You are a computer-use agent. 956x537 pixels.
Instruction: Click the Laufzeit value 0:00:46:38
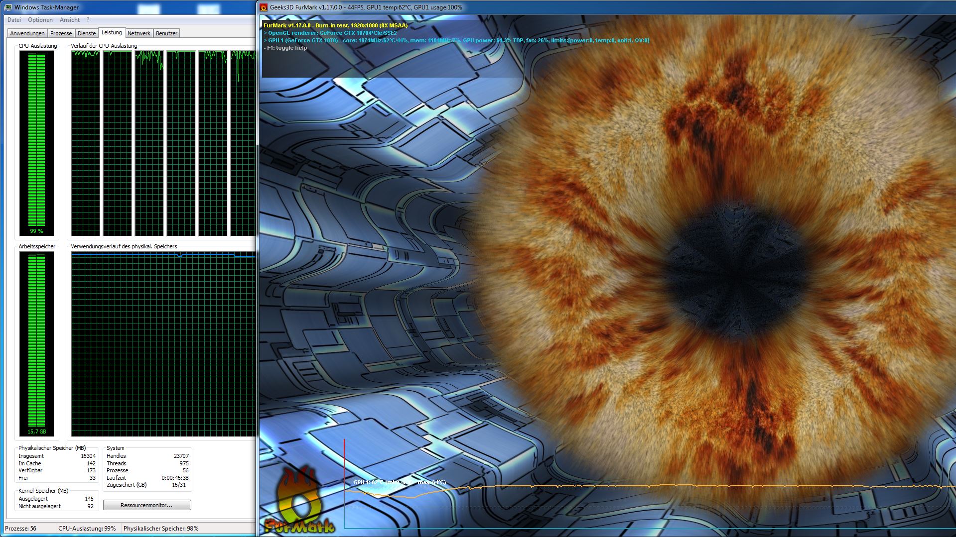click(175, 478)
